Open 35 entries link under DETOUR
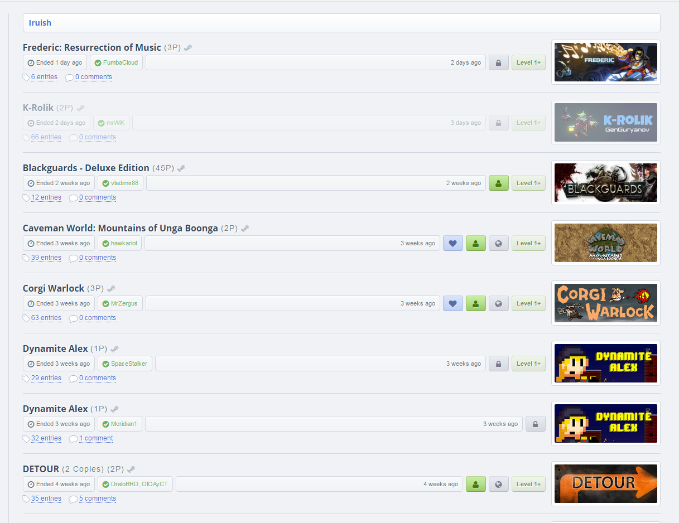Viewport: 679px width, 523px height. (46, 498)
